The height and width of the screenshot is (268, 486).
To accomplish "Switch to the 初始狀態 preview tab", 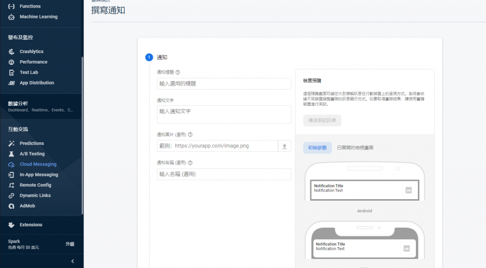I will (x=318, y=148).
